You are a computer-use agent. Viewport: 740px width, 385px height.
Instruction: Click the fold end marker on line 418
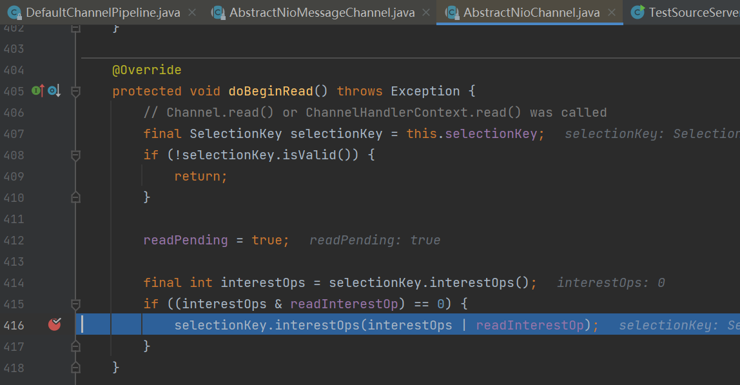click(75, 368)
